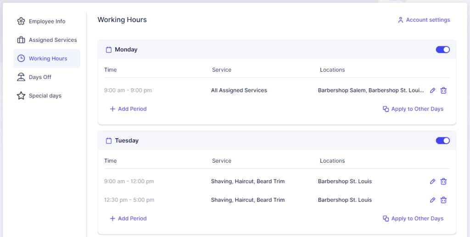Click the calendar icon beside Monday

[x=109, y=50]
